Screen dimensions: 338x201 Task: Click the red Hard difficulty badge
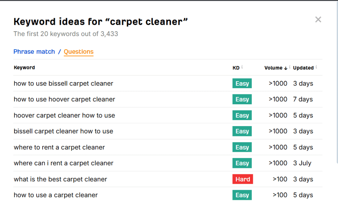click(x=243, y=179)
